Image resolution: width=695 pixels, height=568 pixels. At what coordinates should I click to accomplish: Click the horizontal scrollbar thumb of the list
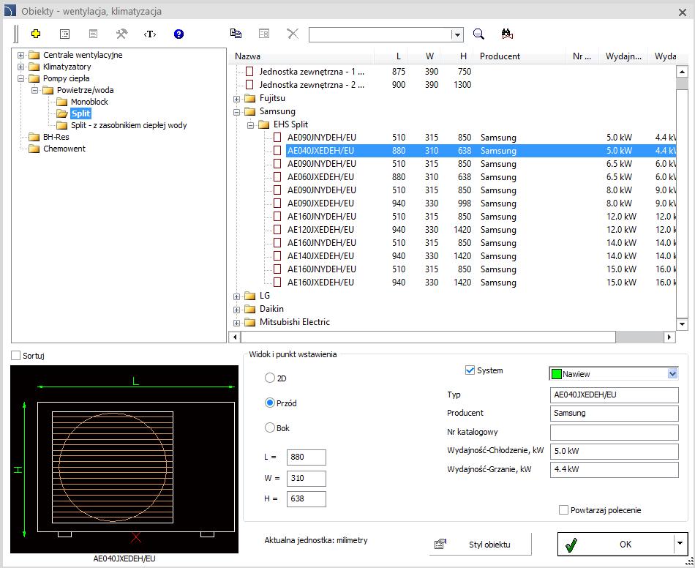(428, 337)
